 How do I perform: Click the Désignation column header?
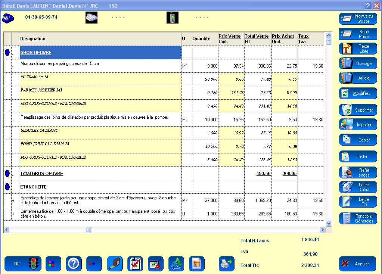[33, 38]
